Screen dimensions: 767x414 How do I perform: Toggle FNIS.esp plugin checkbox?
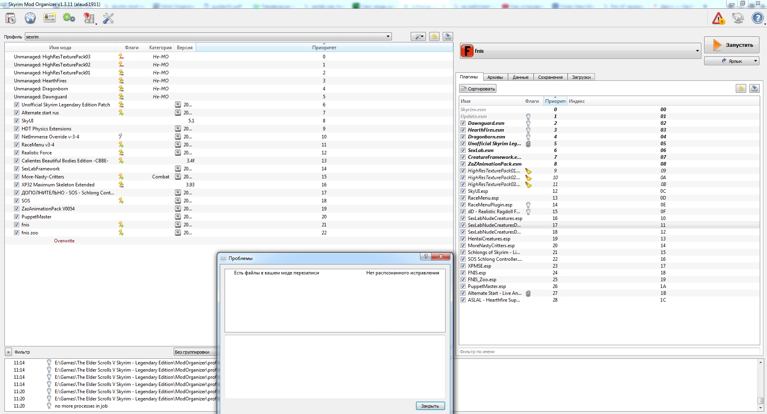pyautogui.click(x=463, y=273)
